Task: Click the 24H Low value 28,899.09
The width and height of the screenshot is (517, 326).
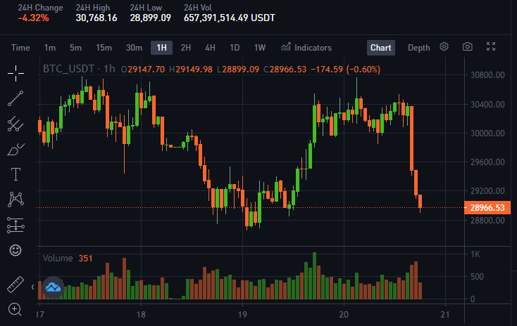Action: pyautogui.click(x=150, y=18)
